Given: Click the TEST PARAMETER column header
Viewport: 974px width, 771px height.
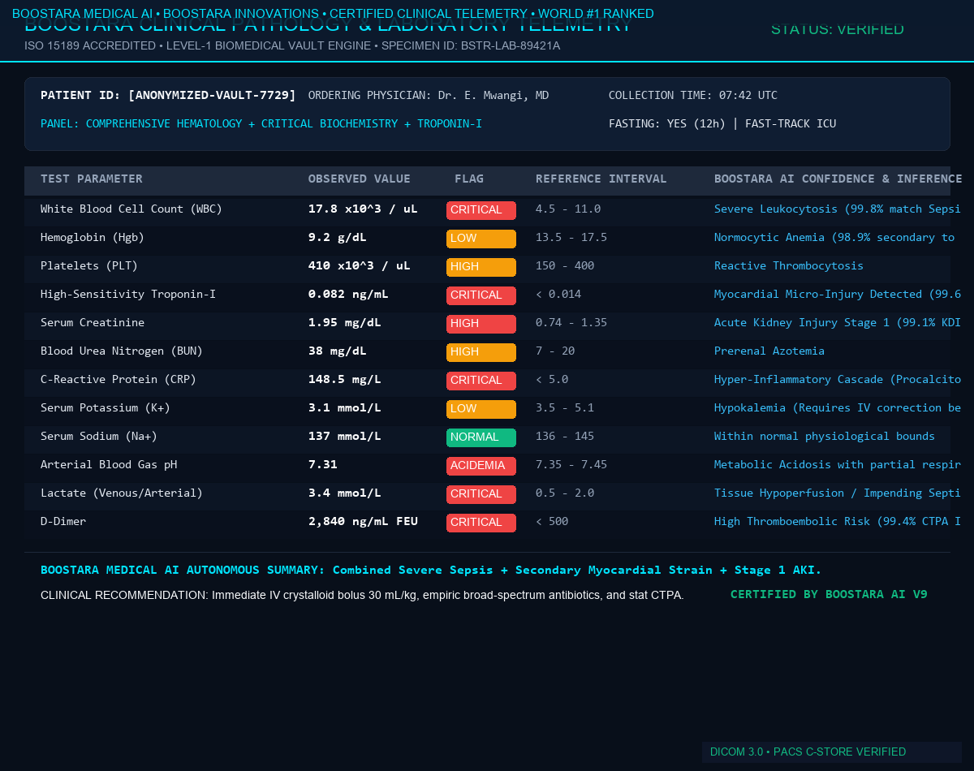Looking at the screenshot, I should (x=92, y=179).
